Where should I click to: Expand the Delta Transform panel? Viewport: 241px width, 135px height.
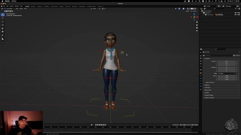pos(210,82)
